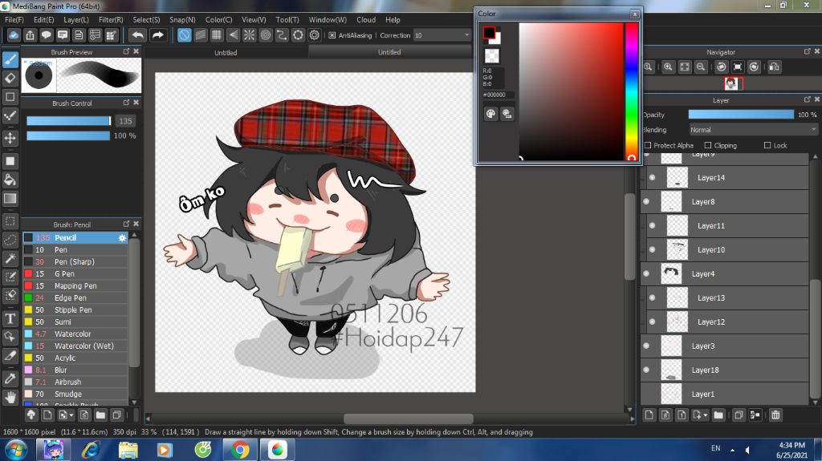
Task: Flip canvas view in Navigator
Action: [x=774, y=67]
